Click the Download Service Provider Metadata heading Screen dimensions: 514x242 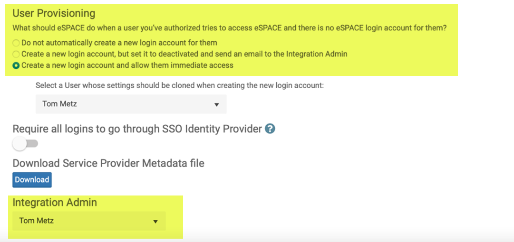[108, 163]
